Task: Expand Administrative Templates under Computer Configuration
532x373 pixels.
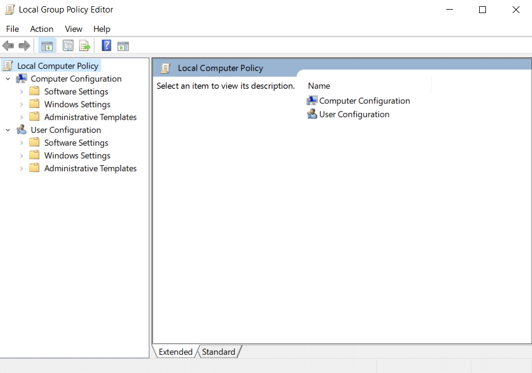Action: 22,117
